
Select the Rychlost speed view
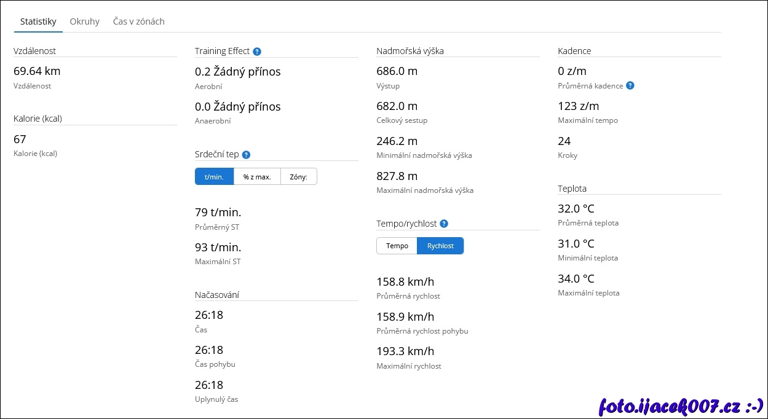440,246
